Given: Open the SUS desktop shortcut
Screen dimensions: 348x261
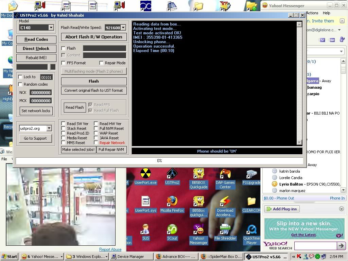Looking at the screenshot, I should coord(145,232).
